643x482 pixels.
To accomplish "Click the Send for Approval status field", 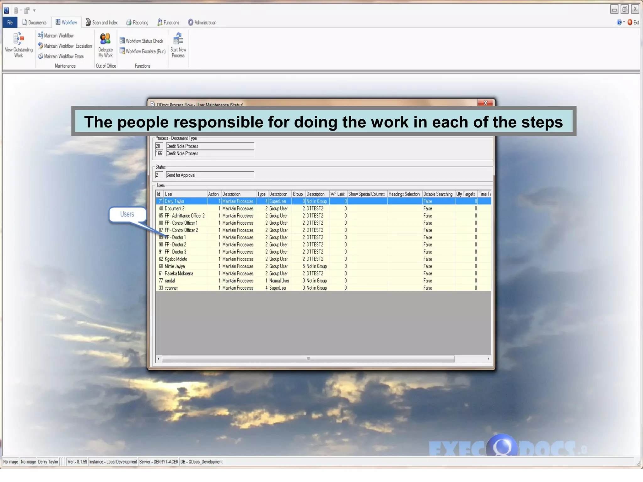I will 210,175.
